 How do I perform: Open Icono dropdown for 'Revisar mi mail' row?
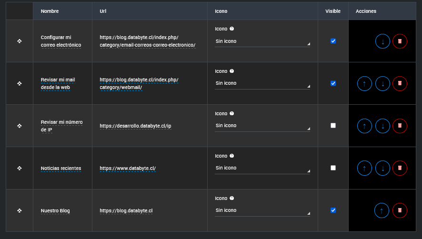pyautogui.click(x=262, y=83)
